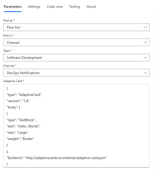Click the $schema URL line in the card
This screenshot has height=172, width=154.
tap(57, 158)
